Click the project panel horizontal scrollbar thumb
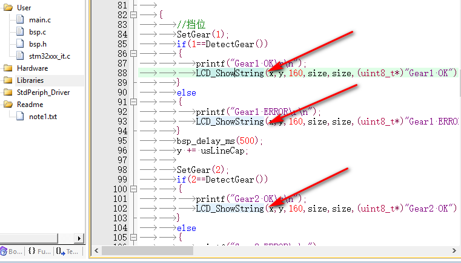This screenshot has width=461, height=263. pos(29,238)
